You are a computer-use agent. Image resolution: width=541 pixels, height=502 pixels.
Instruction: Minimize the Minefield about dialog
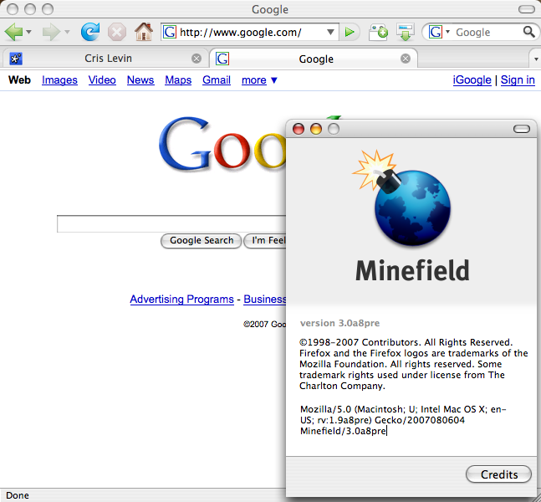click(x=316, y=129)
